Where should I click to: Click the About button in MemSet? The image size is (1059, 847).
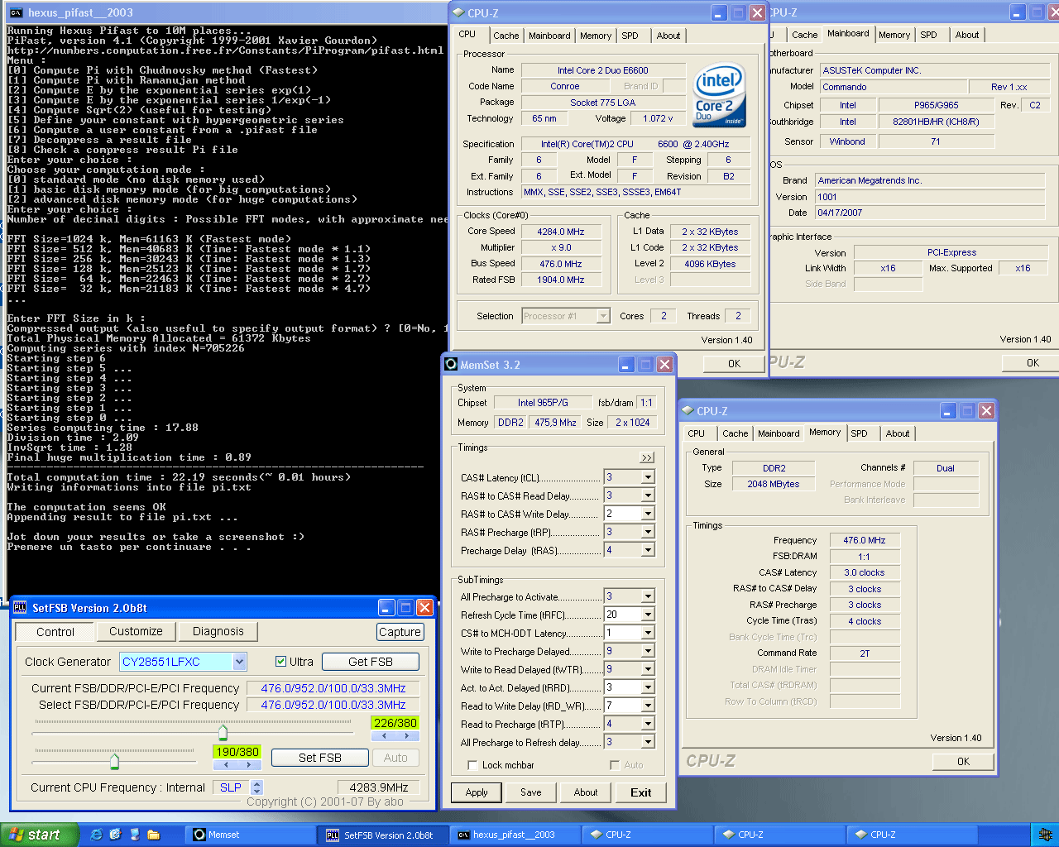[586, 792]
